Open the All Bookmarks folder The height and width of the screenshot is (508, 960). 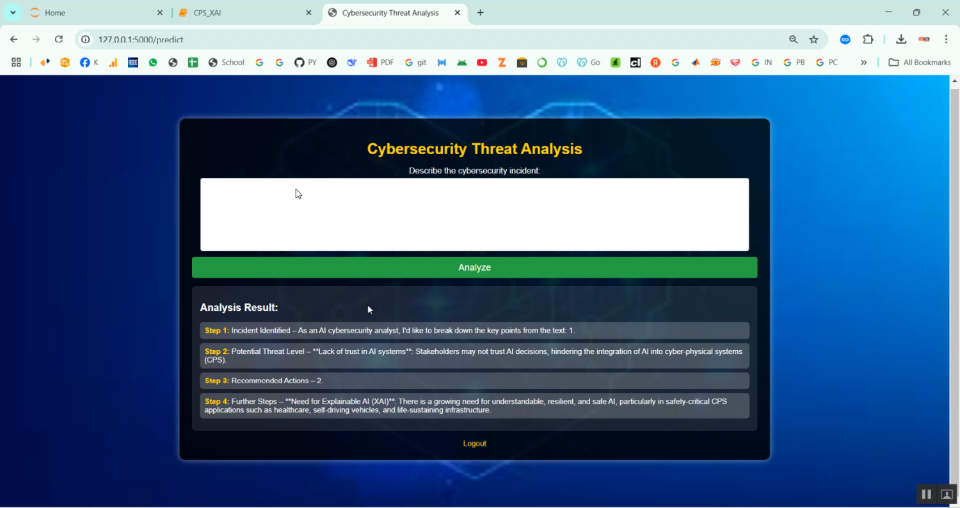pyautogui.click(x=920, y=63)
